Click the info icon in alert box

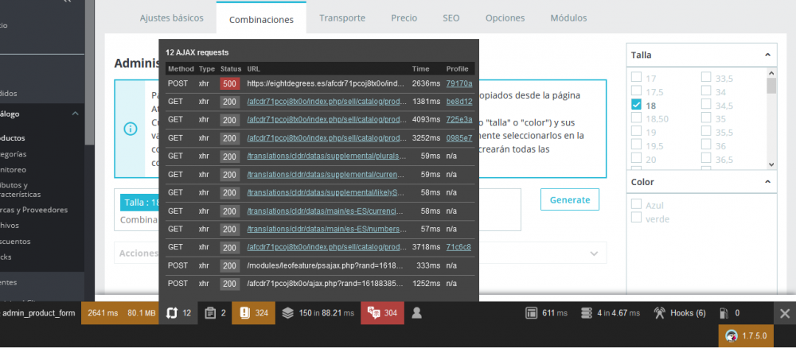(131, 130)
